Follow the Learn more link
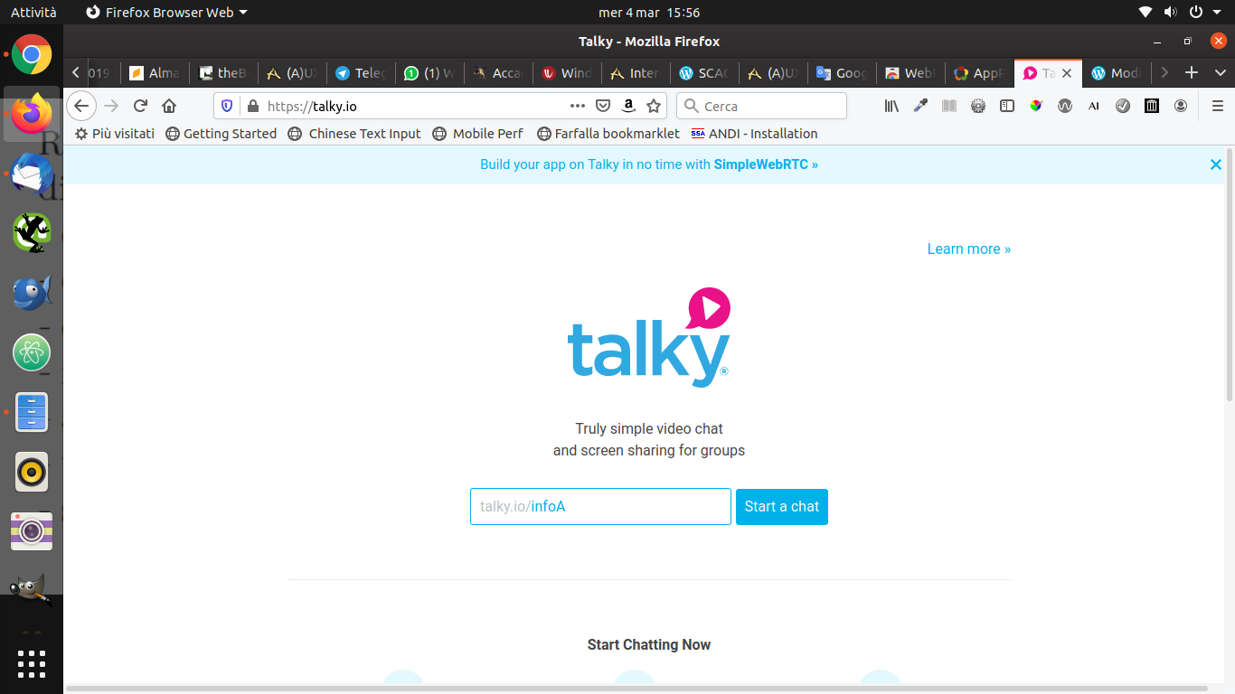1235x694 pixels. point(968,249)
